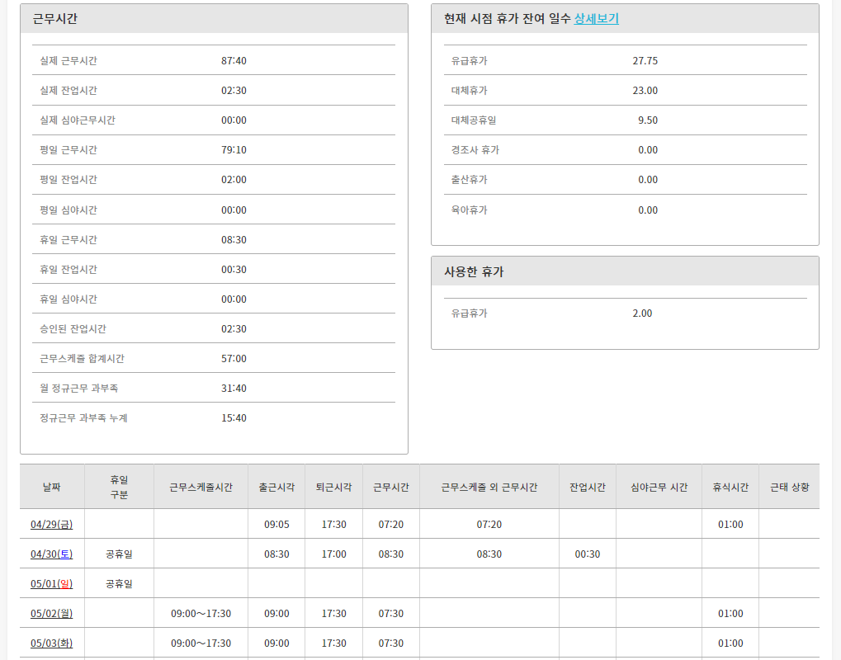Click the 날짜 column header
The width and height of the screenshot is (841, 660).
point(52,487)
